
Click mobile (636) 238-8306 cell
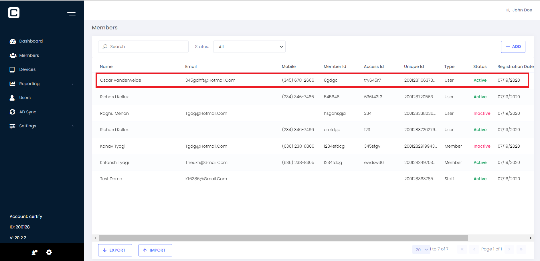(x=298, y=146)
